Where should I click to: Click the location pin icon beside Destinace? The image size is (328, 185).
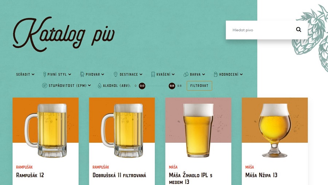pyautogui.click(x=116, y=74)
